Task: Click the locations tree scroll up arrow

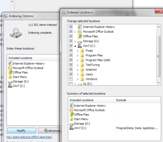Action: point(159,27)
